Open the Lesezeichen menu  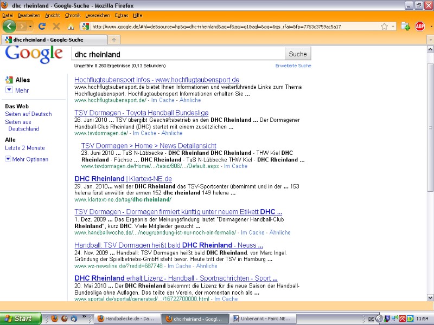(x=98, y=15)
